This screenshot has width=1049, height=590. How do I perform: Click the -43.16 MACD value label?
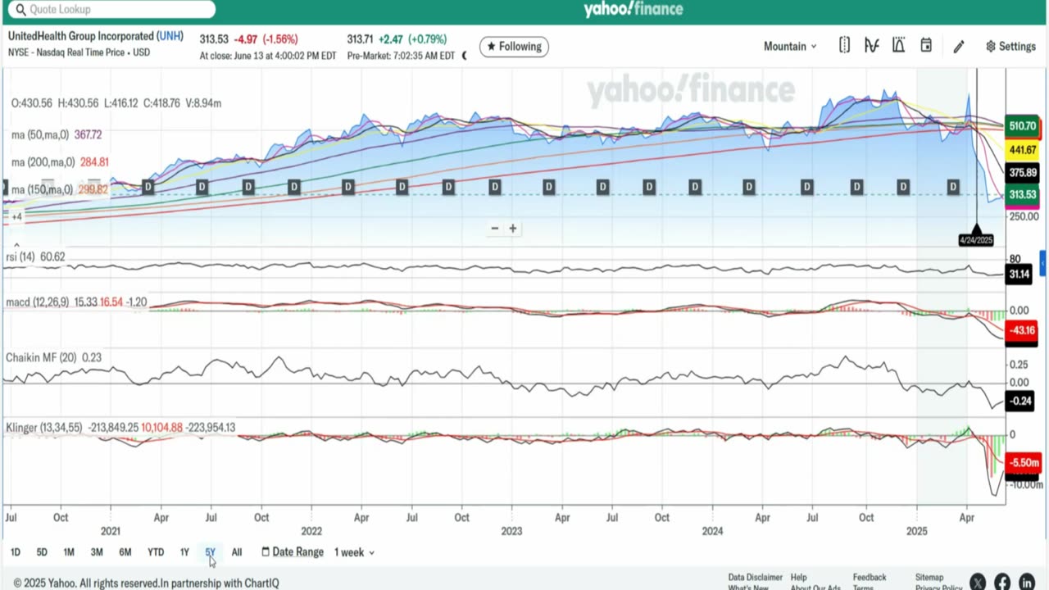coord(1022,330)
